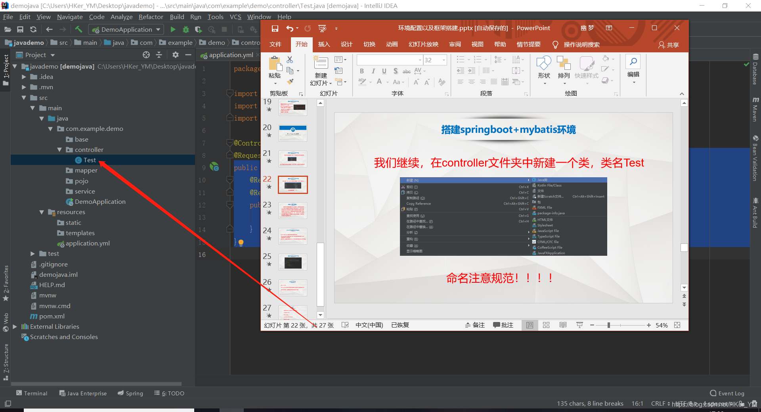Expand the .idea folder
The width and height of the screenshot is (761, 412).
(x=24, y=77)
